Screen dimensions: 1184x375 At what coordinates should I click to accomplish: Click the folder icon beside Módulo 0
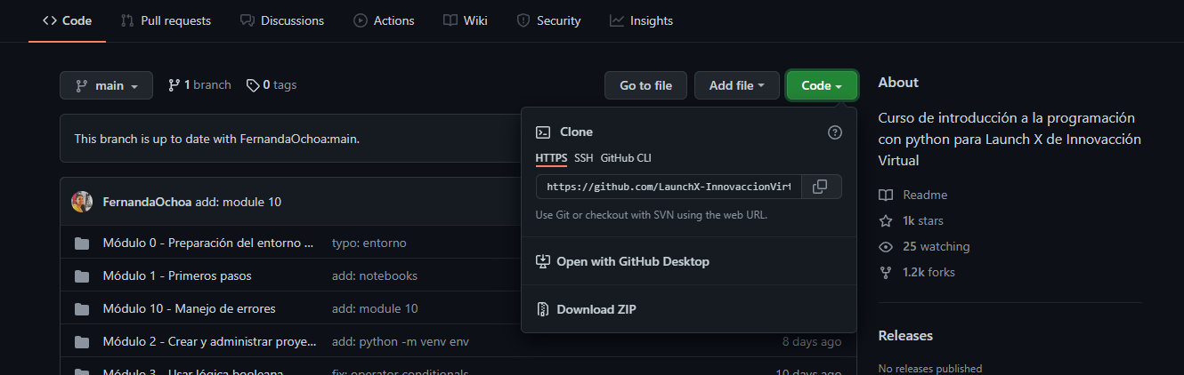(x=82, y=243)
